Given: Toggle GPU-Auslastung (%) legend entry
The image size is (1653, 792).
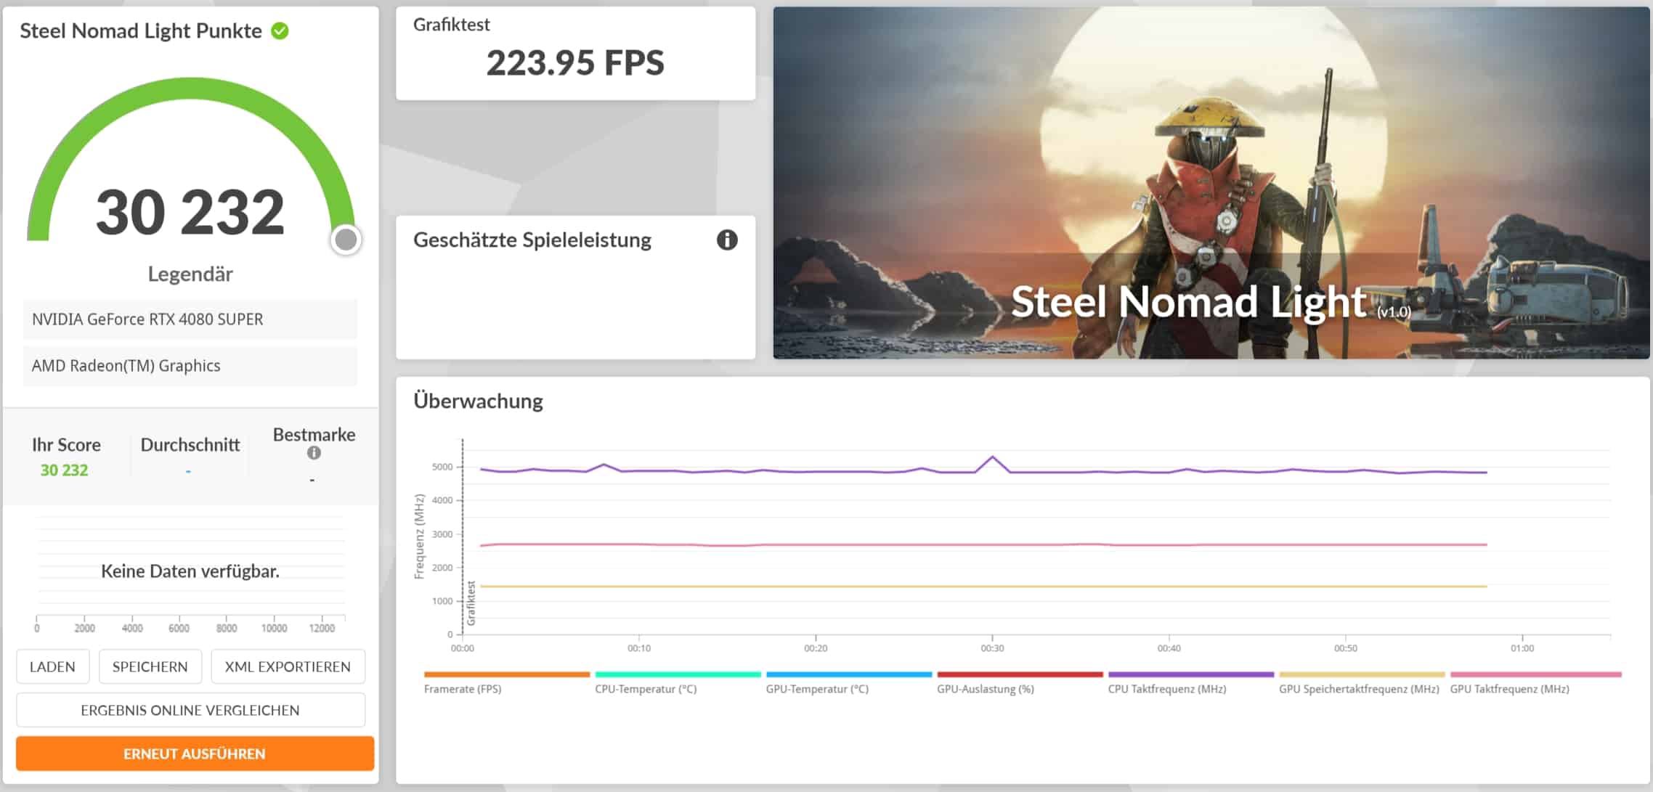Looking at the screenshot, I should point(986,689).
